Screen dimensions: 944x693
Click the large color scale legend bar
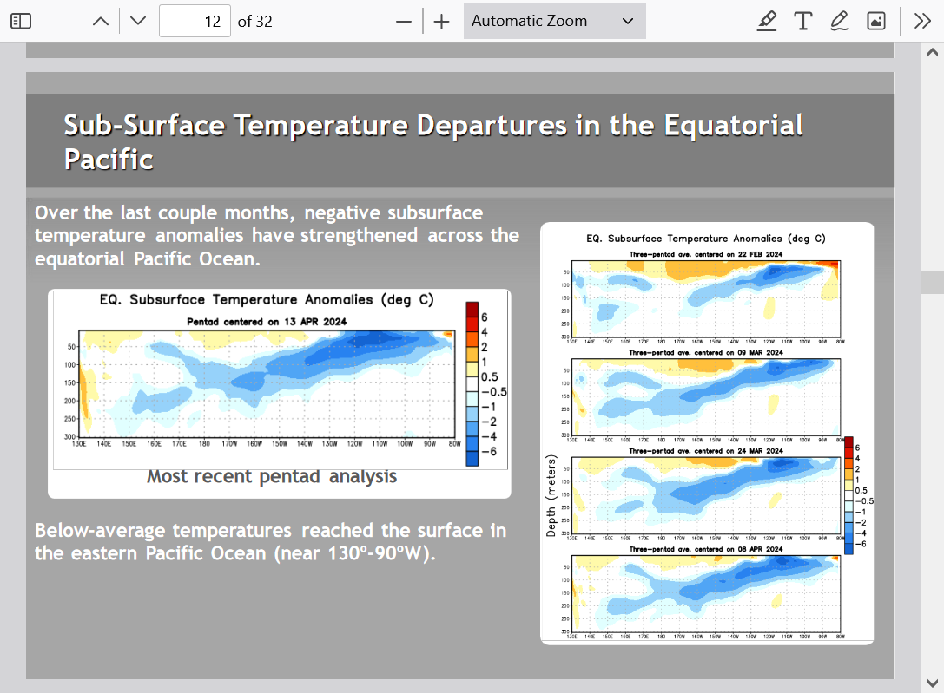click(472, 384)
